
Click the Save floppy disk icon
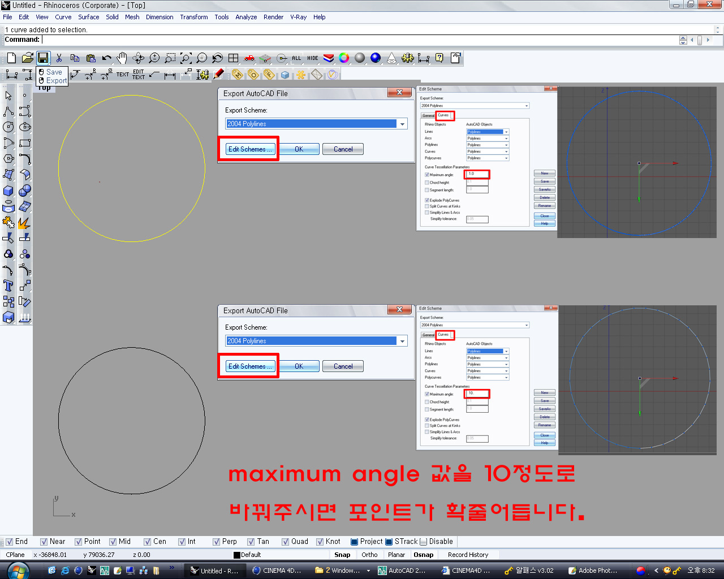(43, 58)
